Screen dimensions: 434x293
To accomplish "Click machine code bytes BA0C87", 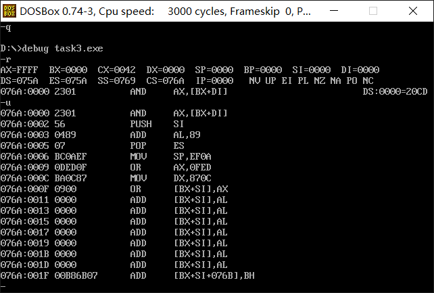I will pyautogui.click(x=70, y=178).
